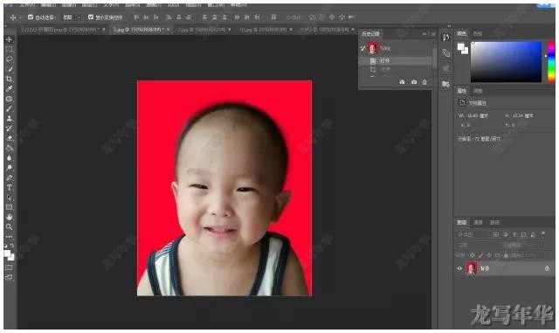Viewport: 559px width, 333px height.
Task: Select the Hand tool
Action: [x=10, y=217]
